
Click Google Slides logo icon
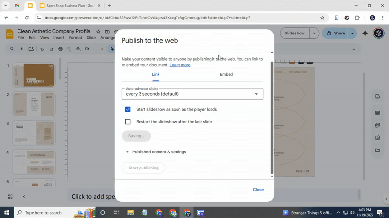pos(9,34)
